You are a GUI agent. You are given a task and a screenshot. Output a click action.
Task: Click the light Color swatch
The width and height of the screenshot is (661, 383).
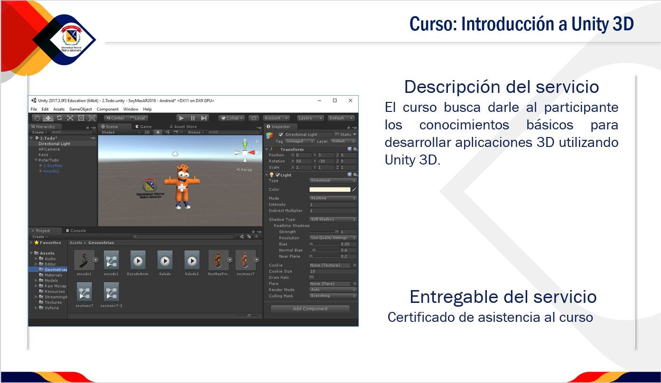[330, 190]
